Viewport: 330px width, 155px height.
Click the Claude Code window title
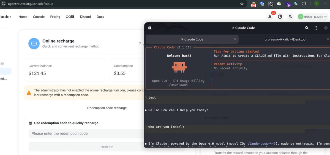coord(243,28)
